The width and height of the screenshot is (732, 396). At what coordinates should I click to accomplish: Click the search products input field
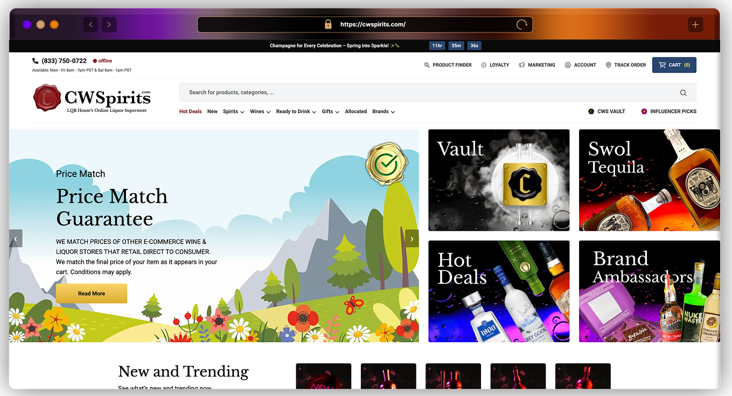(437, 93)
